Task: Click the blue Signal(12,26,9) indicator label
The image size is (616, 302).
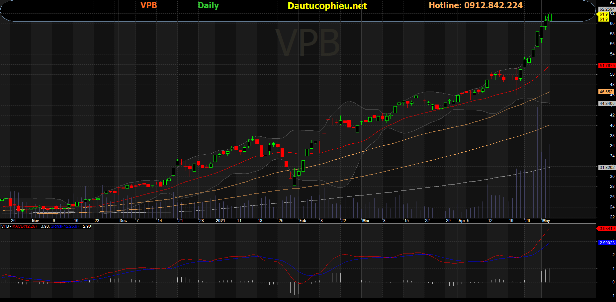Action: [65, 226]
